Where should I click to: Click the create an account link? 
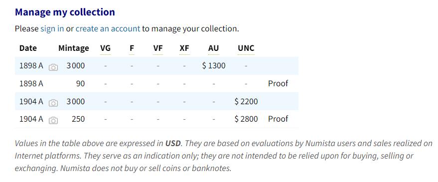point(108,28)
